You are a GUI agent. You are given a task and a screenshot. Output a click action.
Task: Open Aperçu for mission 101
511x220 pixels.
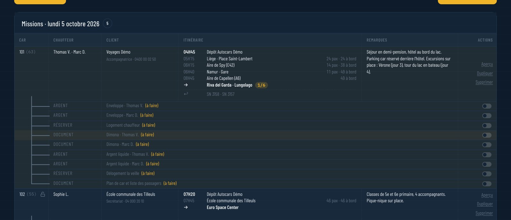pos(487,64)
